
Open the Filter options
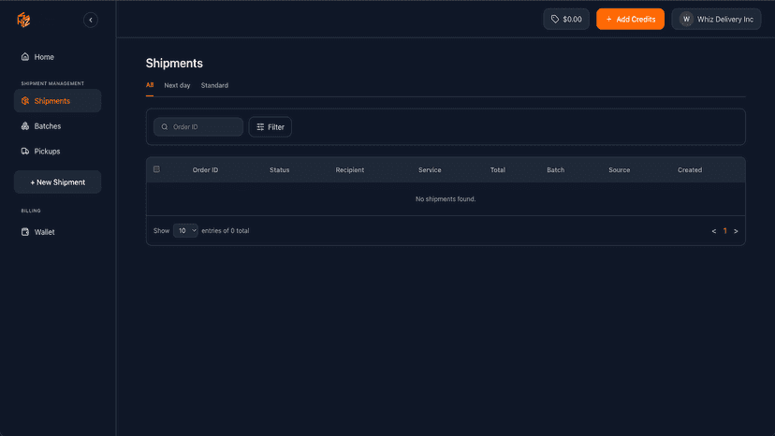coord(270,127)
